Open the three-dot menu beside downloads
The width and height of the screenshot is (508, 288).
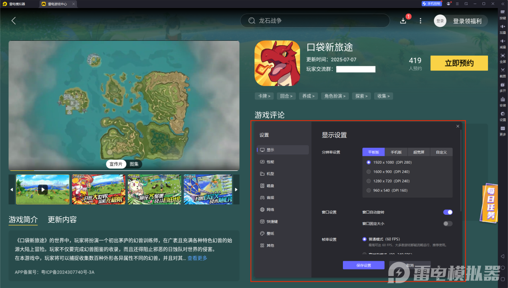point(420,21)
